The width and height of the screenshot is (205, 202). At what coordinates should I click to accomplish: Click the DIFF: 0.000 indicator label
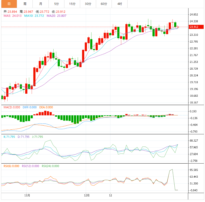tap(30, 107)
